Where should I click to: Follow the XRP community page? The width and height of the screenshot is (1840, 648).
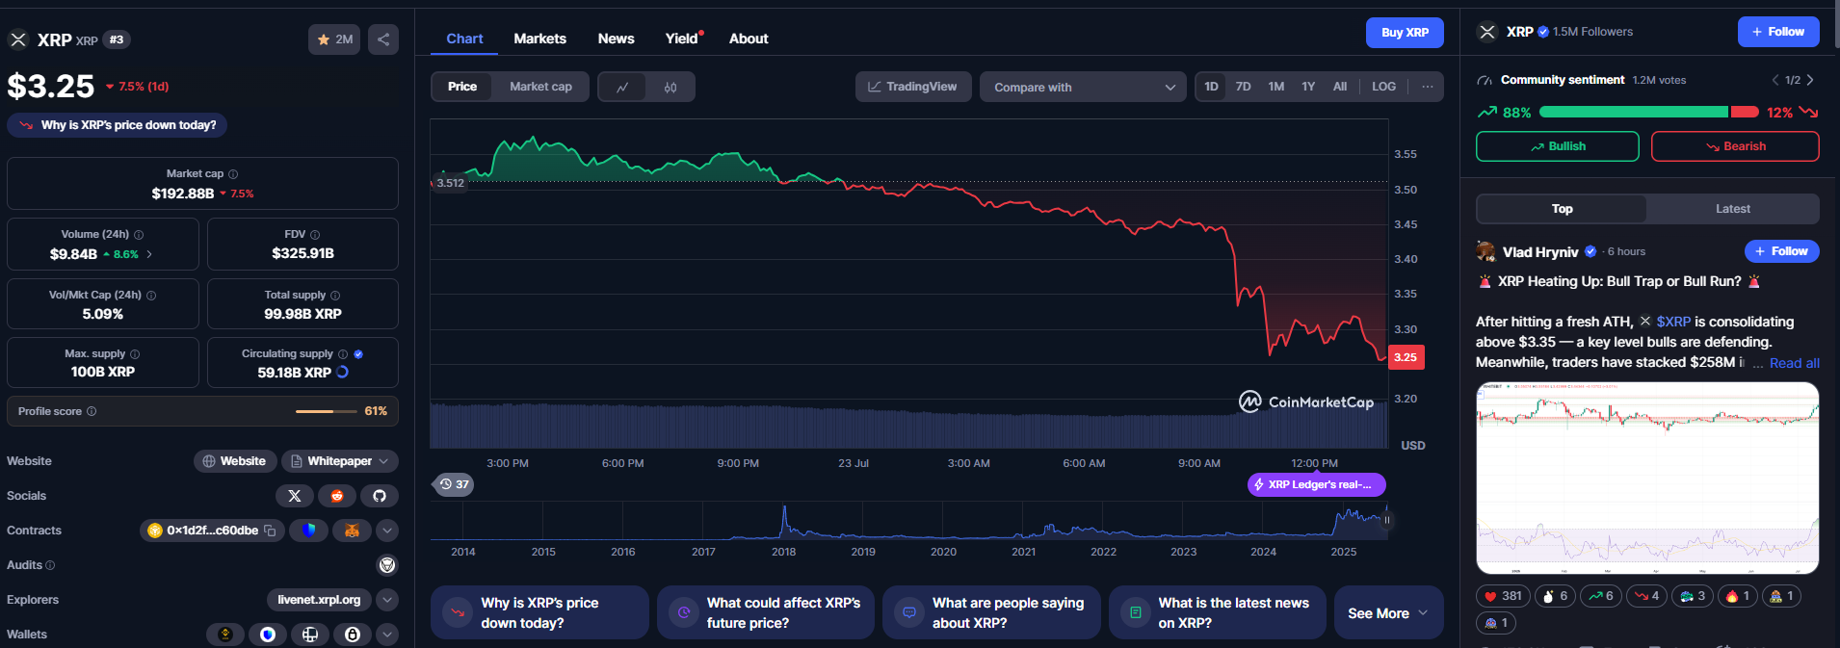tap(1778, 32)
